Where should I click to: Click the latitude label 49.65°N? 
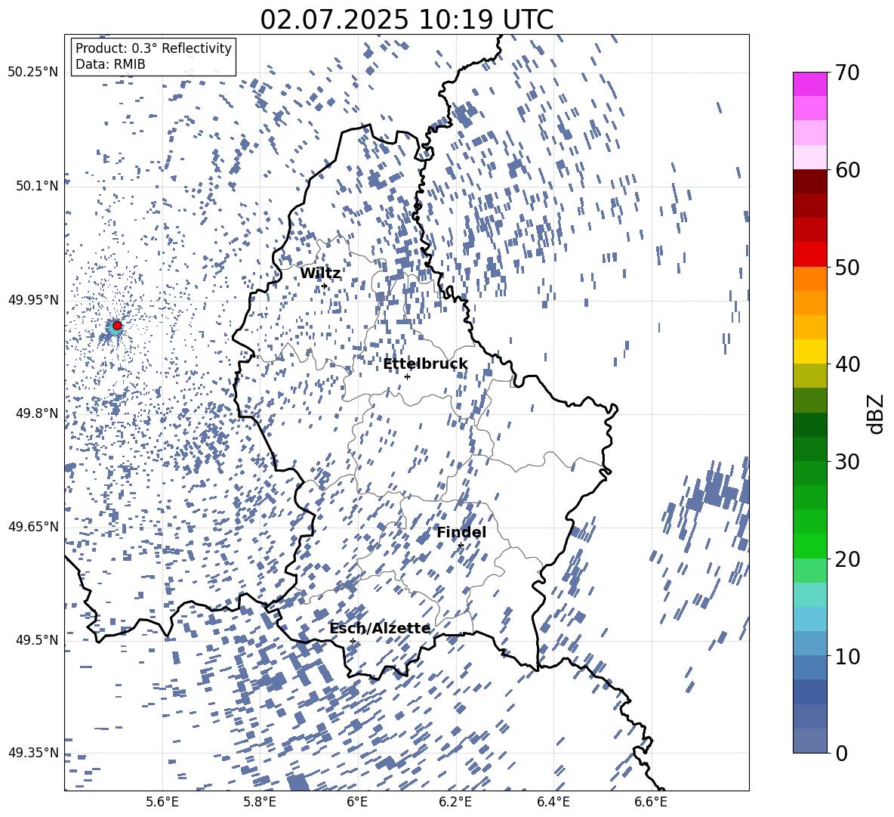click(34, 526)
